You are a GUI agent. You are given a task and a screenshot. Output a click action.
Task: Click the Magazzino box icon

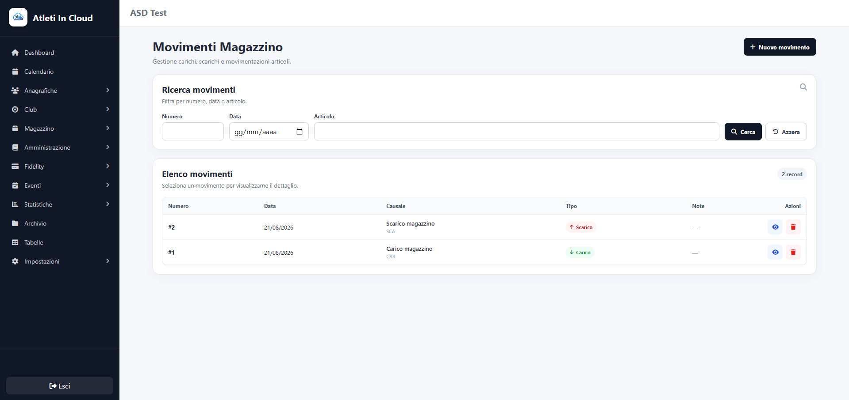pos(15,128)
